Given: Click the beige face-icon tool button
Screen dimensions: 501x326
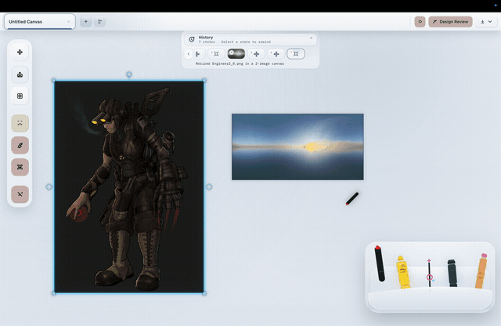Looking at the screenshot, I should click(20, 123).
